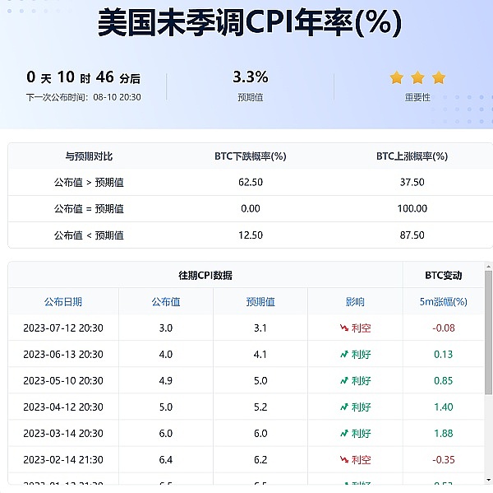Click the red 利空 trend icon for 2023-02-14
The image size is (493, 493).
click(344, 459)
